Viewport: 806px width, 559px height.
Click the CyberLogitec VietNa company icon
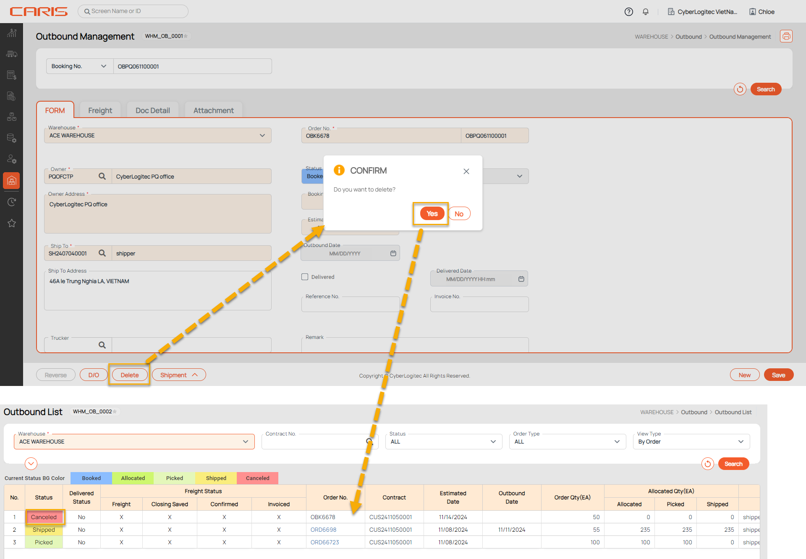point(671,12)
